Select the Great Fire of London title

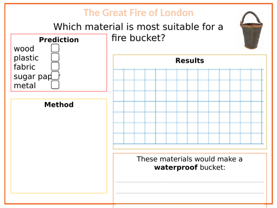[x=138, y=13]
